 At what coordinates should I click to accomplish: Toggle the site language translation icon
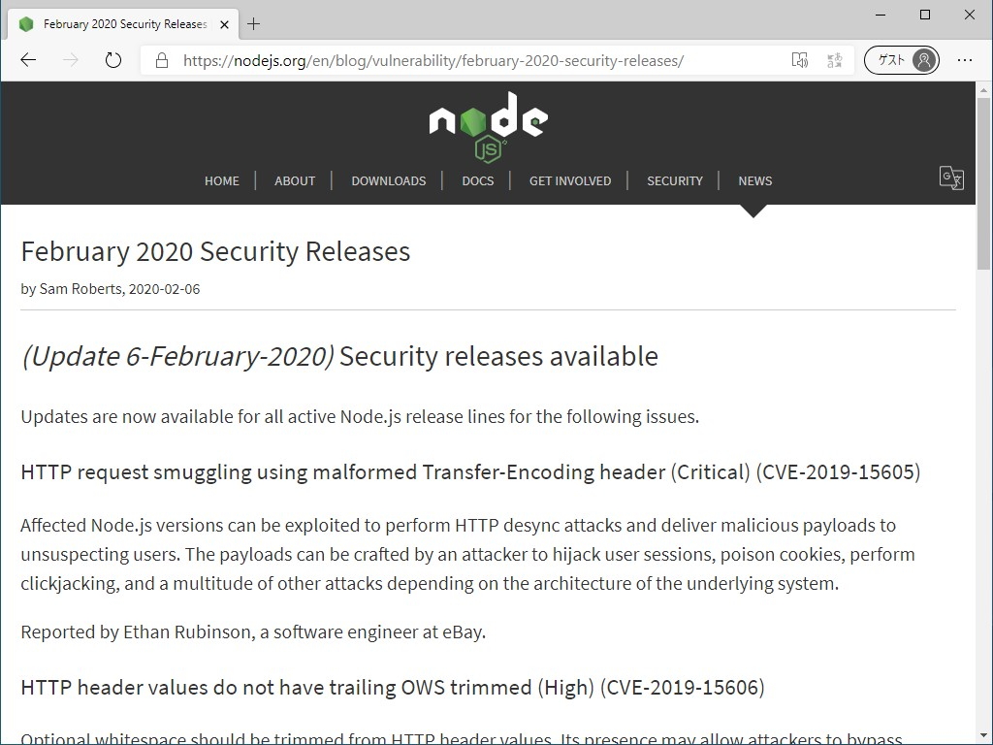point(951,178)
